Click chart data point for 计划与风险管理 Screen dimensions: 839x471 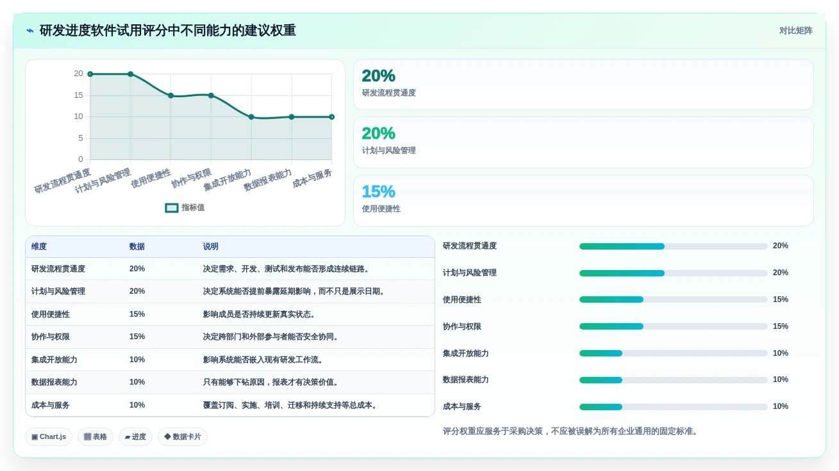131,74
